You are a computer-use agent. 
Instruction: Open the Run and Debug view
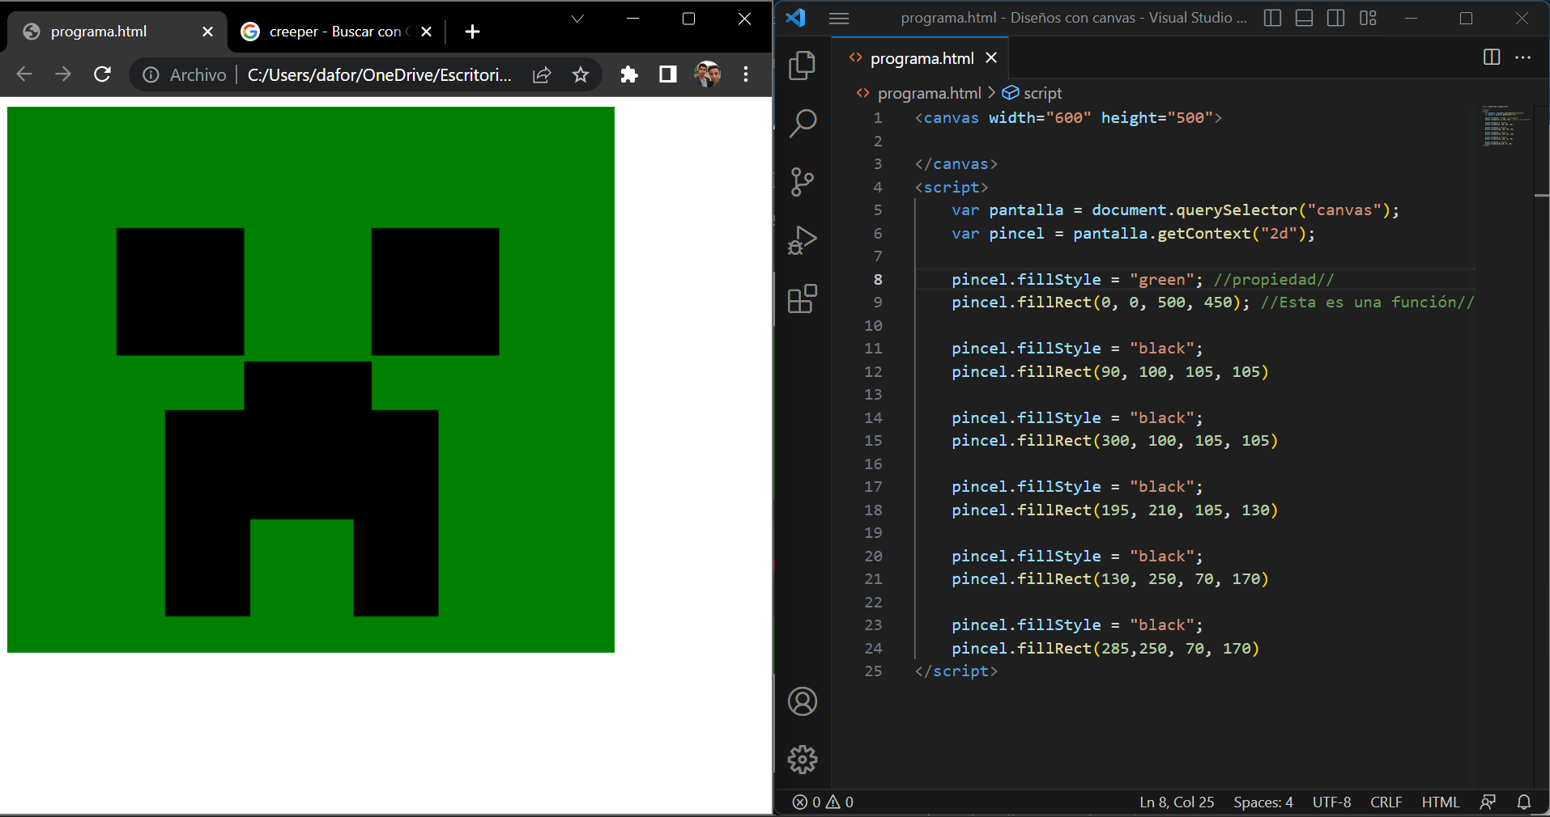(803, 240)
